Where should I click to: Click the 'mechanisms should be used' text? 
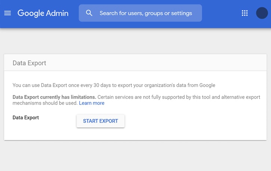(x=45, y=103)
